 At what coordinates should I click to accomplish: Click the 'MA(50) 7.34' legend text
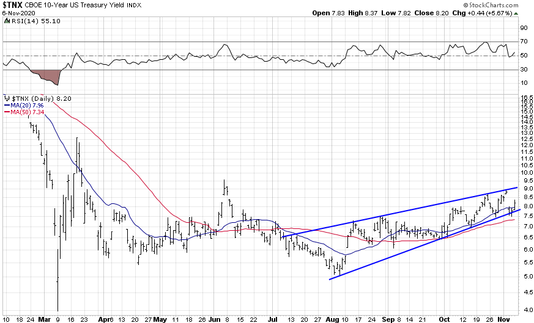pyautogui.click(x=28, y=112)
